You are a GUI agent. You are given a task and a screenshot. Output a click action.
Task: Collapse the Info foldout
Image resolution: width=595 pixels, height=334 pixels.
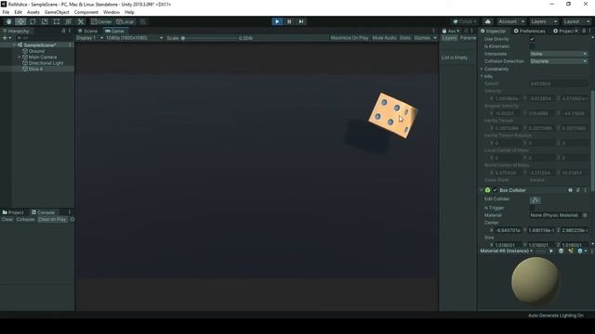click(x=482, y=76)
